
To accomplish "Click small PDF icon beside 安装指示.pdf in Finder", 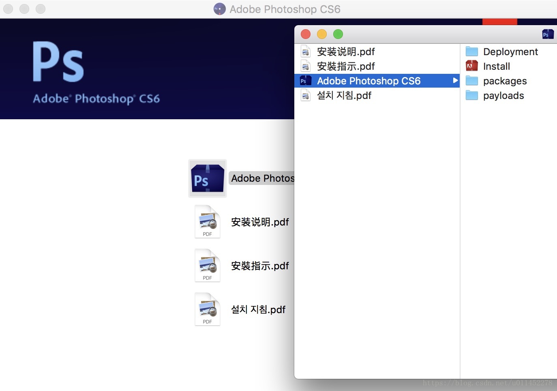I will coord(306,66).
